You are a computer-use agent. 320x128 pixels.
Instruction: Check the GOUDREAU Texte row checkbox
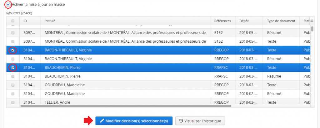click(13, 85)
